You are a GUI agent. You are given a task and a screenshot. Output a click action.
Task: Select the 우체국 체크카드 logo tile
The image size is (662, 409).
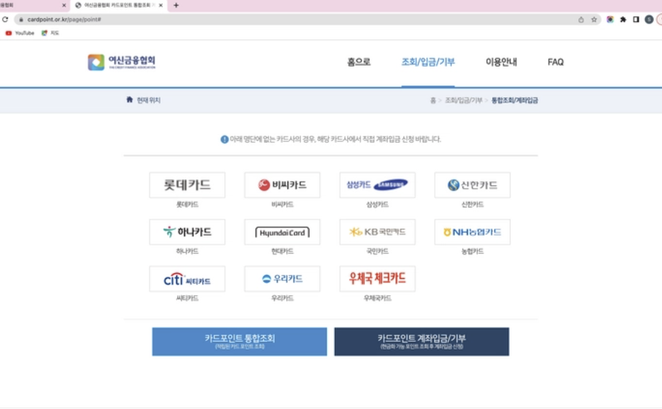click(x=377, y=279)
